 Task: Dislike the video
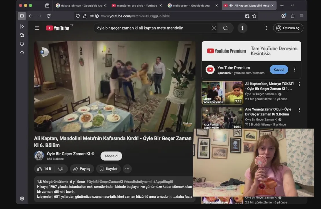pyautogui.click(x=61, y=169)
